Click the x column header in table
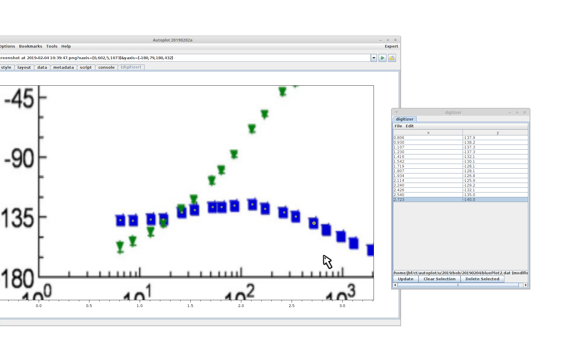Image resolution: width=572 pixels, height=357 pixels. pos(428,133)
